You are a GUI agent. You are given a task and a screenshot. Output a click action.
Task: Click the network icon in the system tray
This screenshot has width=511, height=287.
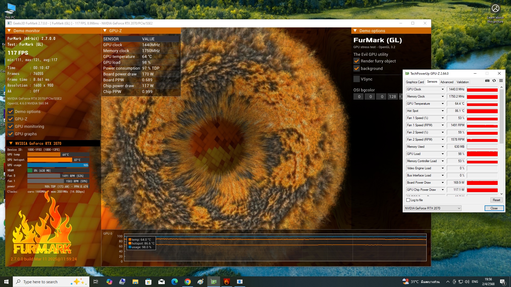point(460,282)
